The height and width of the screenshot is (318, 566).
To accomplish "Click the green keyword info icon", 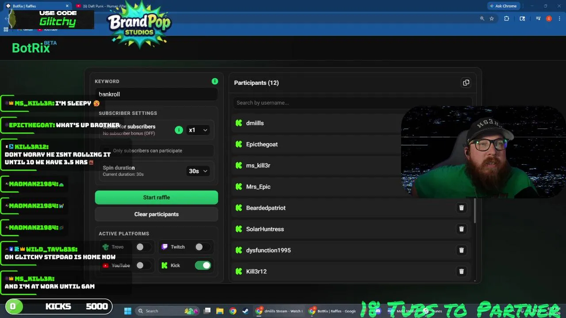I will 214,81.
